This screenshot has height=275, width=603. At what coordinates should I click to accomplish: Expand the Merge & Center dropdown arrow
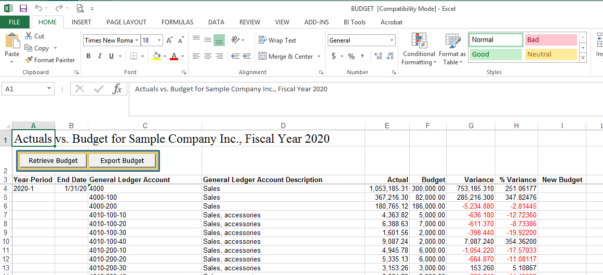(319, 56)
